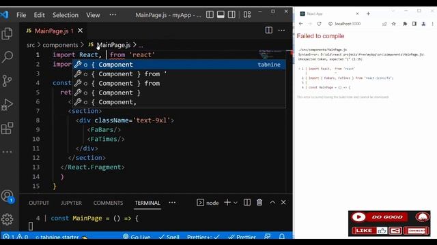Reload the browser page

319,24
